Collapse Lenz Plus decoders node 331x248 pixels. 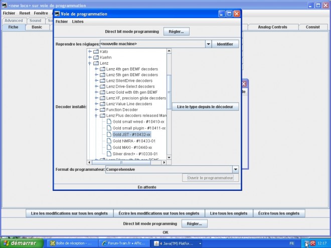(x=96, y=116)
